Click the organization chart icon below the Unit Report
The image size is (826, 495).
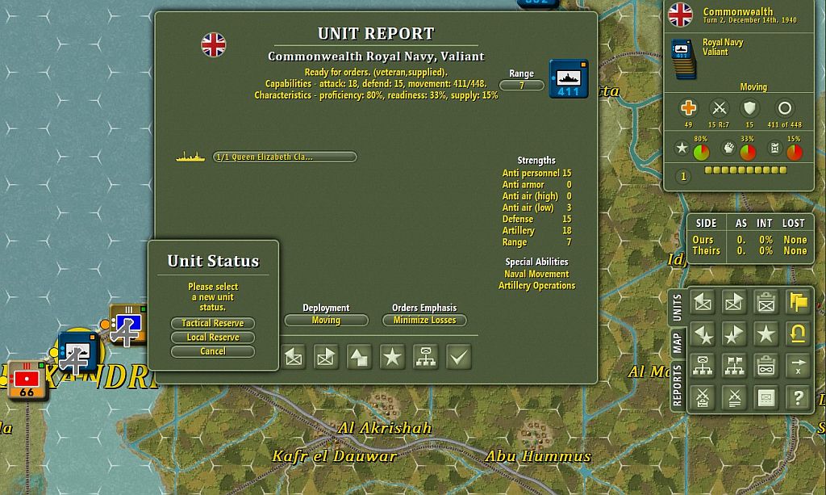point(425,356)
